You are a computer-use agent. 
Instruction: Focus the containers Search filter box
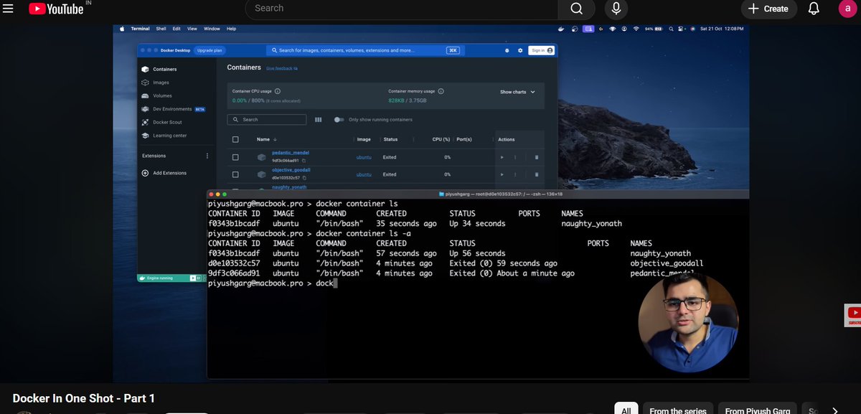267,120
